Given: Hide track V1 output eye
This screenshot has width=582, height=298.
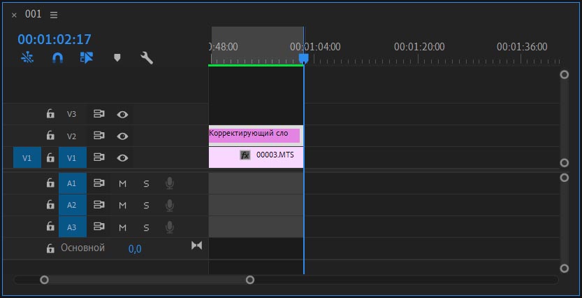Looking at the screenshot, I should pyautogui.click(x=122, y=158).
